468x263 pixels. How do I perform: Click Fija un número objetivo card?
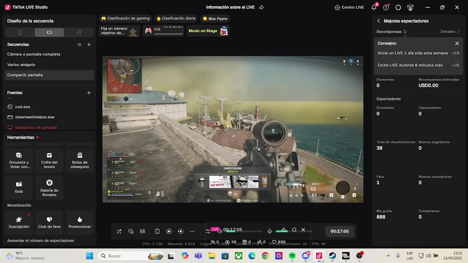point(119,31)
